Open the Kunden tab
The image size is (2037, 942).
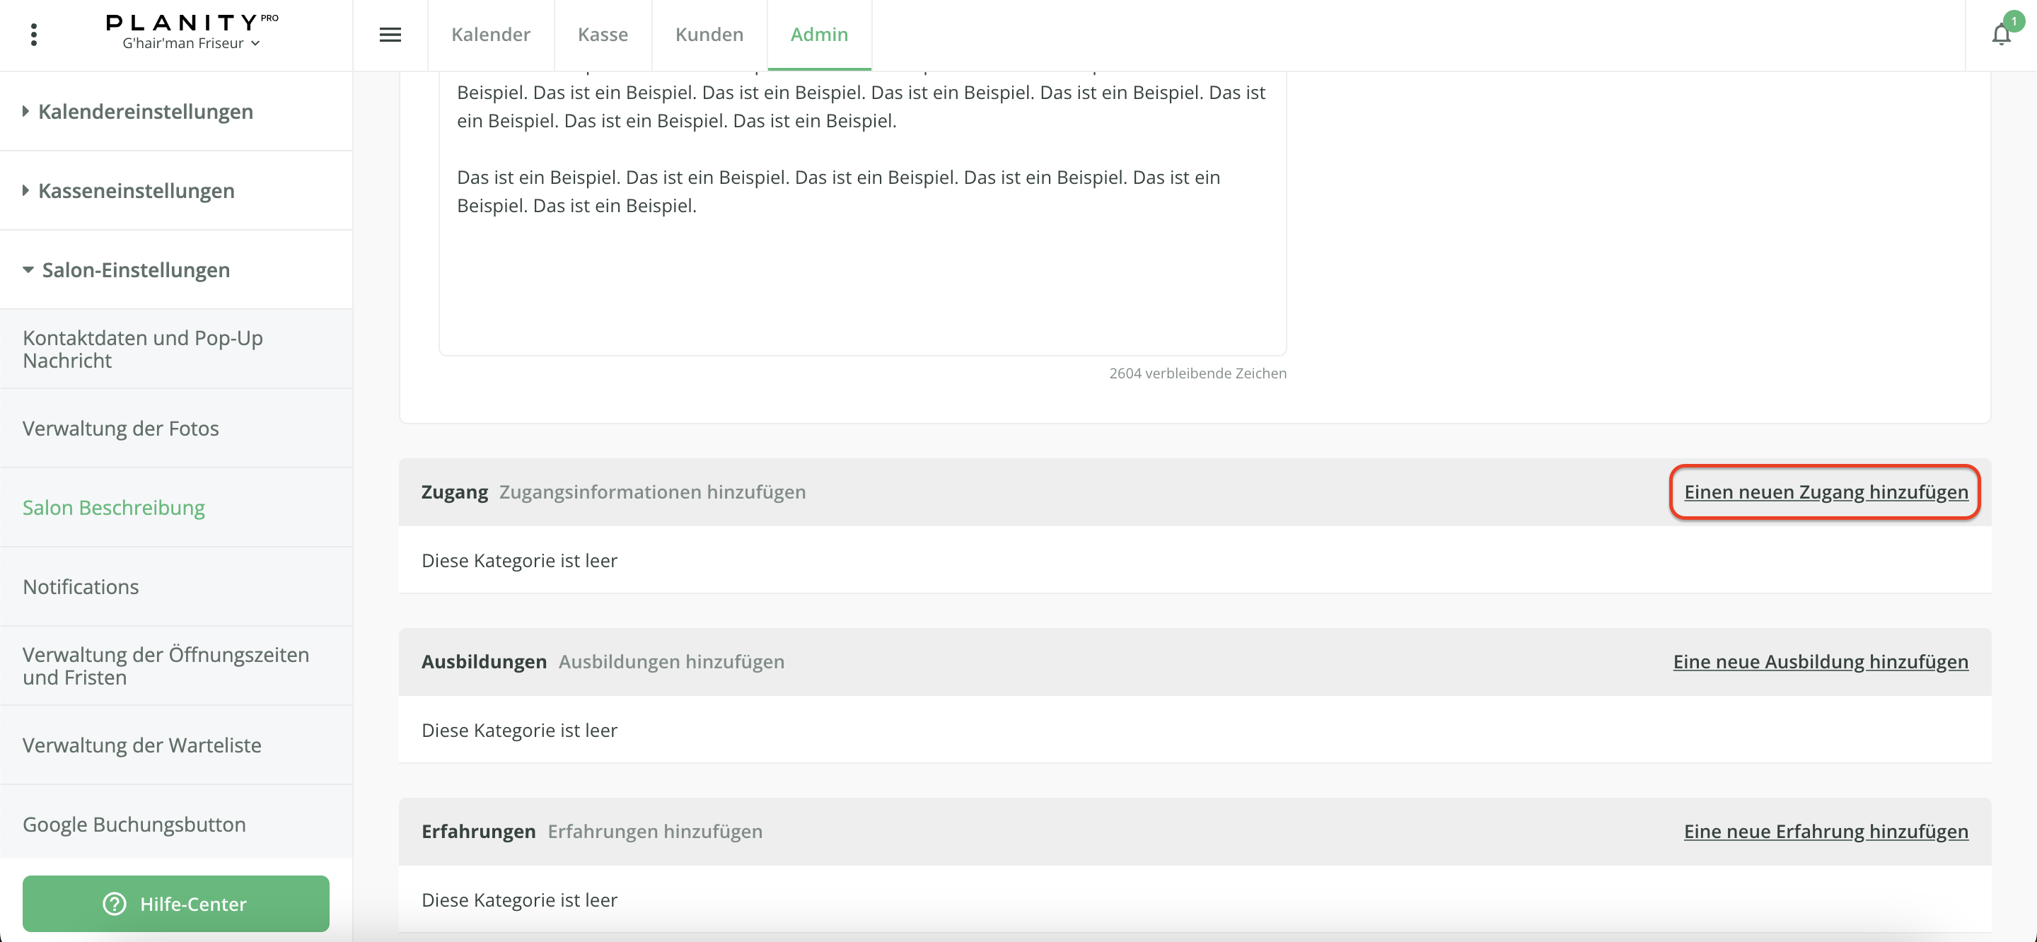(709, 35)
